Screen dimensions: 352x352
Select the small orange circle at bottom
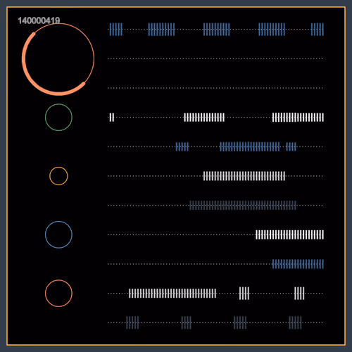[x=58, y=294]
